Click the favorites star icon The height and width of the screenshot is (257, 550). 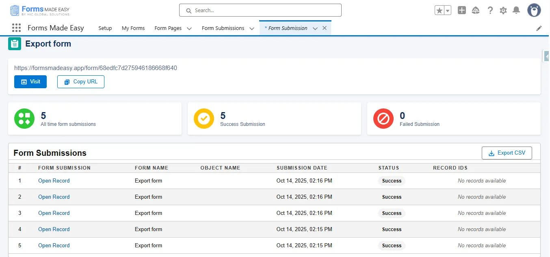point(439,11)
